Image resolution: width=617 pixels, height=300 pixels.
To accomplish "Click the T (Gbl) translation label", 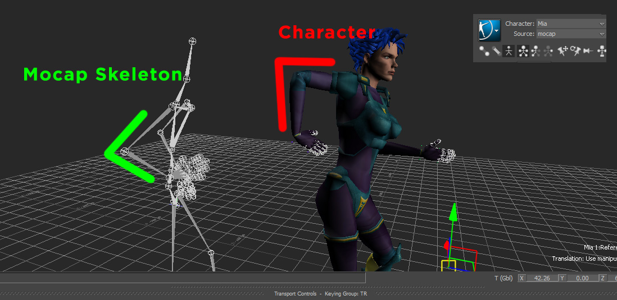I will [x=503, y=278].
